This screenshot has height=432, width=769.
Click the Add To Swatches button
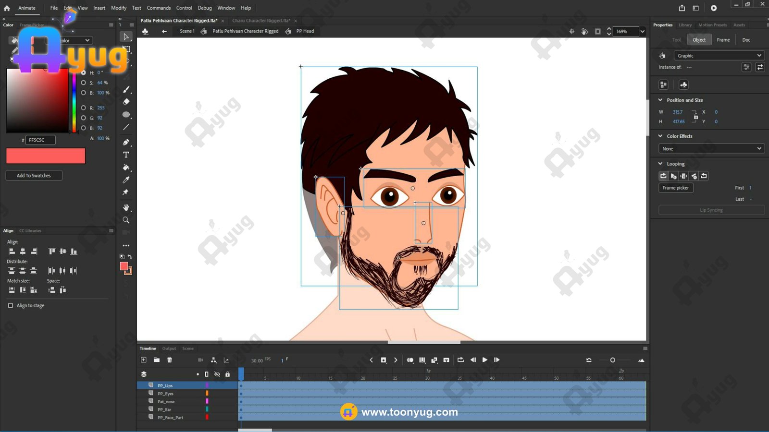pyautogui.click(x=34, y=176)
